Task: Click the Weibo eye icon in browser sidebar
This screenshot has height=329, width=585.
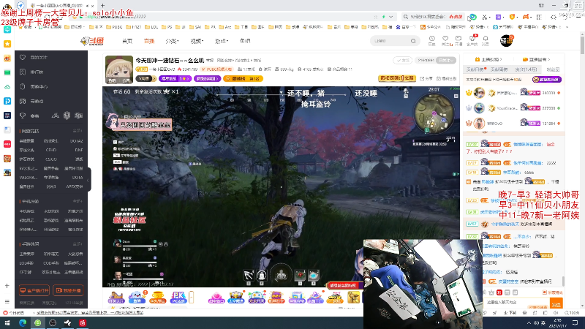Action: [7, 58]
